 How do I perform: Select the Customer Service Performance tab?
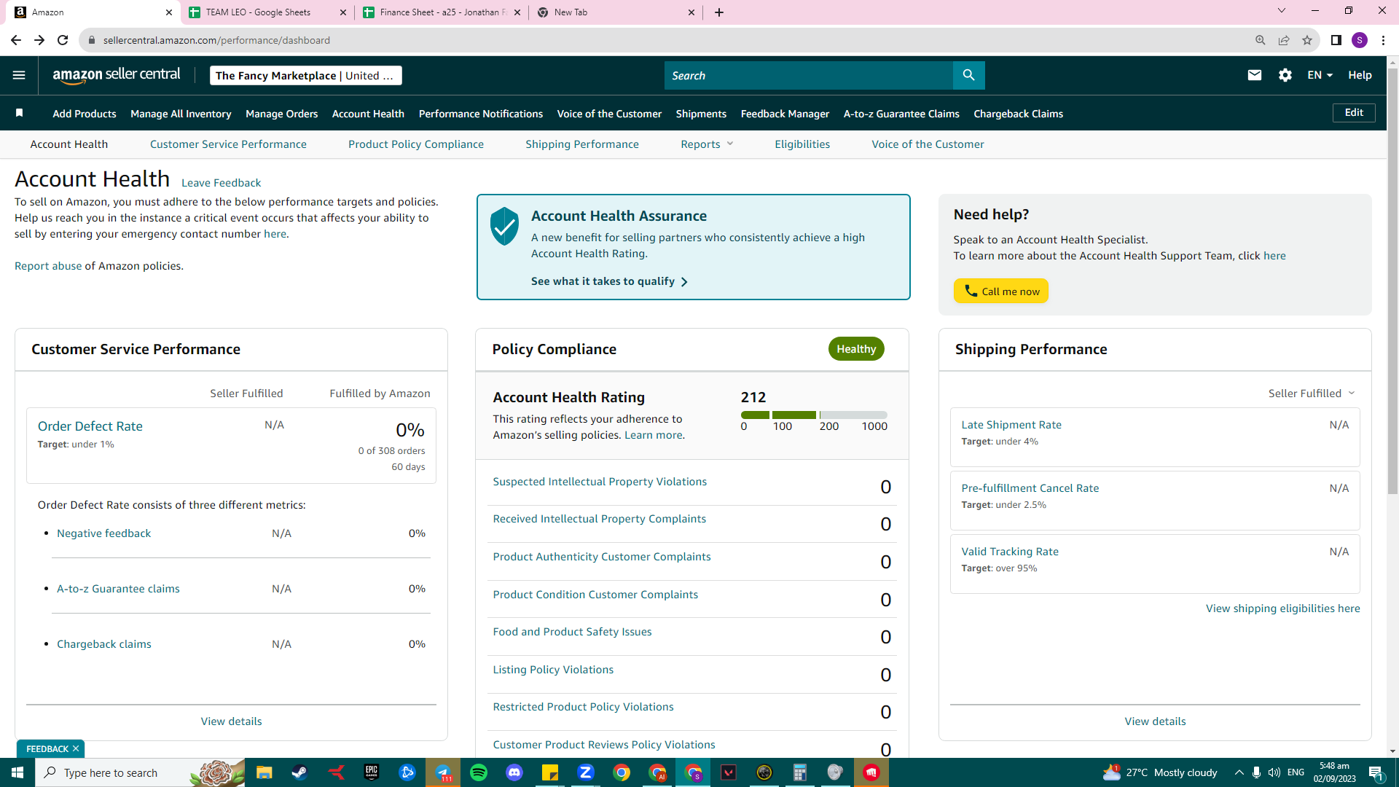[x=228, y=144]
